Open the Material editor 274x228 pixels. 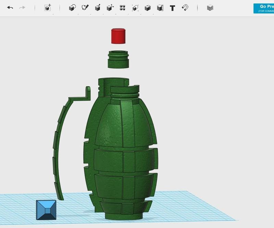point(210,8)
